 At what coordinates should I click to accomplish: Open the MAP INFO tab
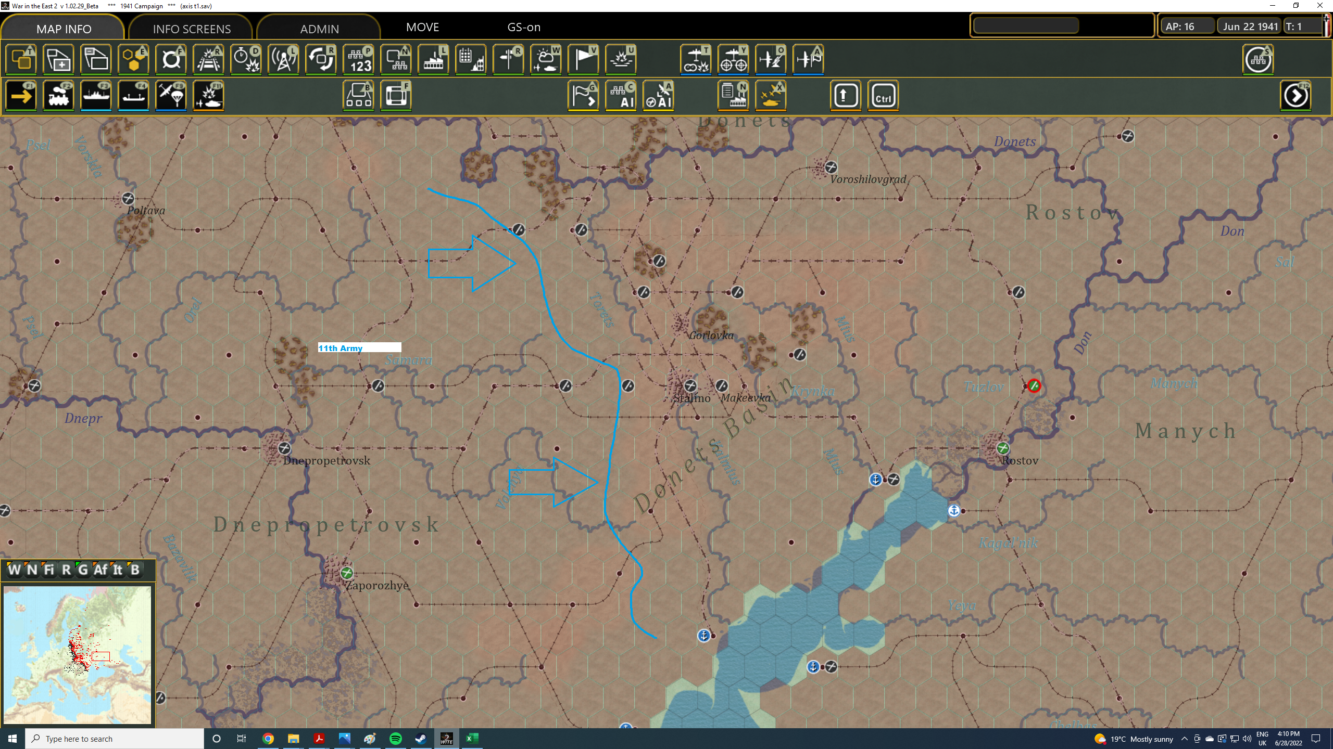click(x=63, y=28)
